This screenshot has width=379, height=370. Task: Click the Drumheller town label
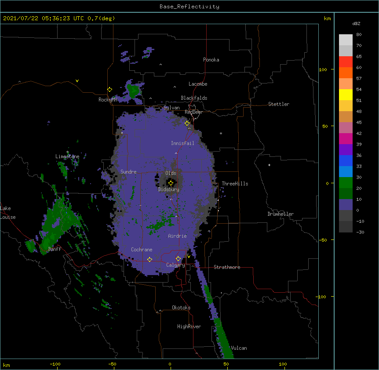click(x=281, y=214)
